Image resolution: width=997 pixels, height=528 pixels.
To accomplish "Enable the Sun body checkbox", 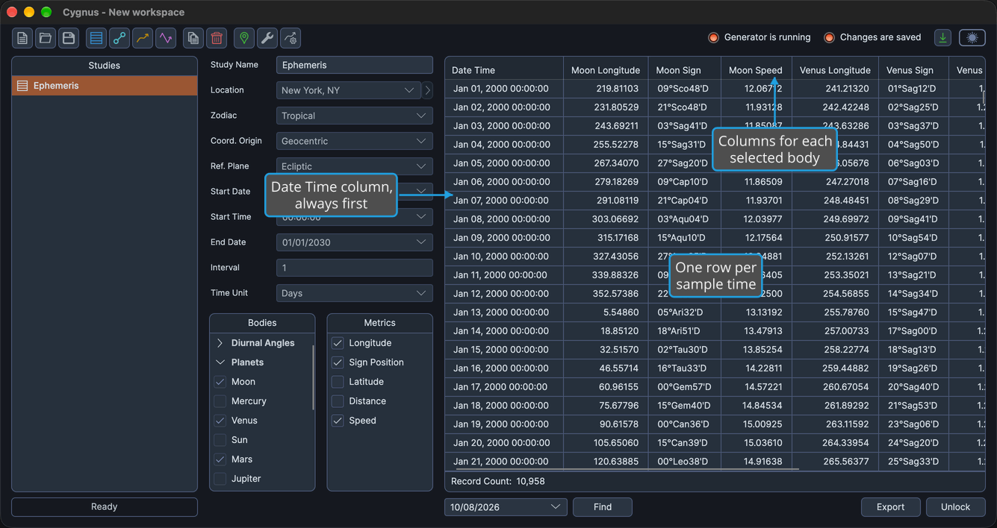I will [x=220, y=440].
